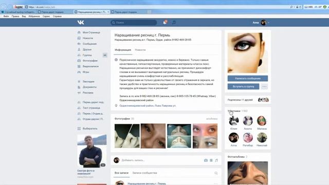Open member Милана's avatar
329x185 pixels.
pyautogui.click(x=262, y=121)
